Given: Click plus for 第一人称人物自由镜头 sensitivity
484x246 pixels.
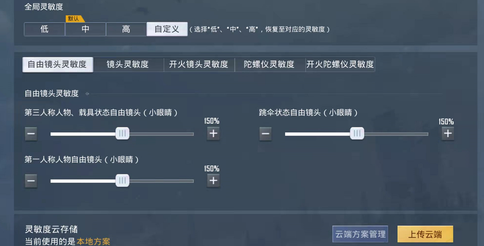Looking at the screenshot, I should pyautogui.click(x=213, y=181).
